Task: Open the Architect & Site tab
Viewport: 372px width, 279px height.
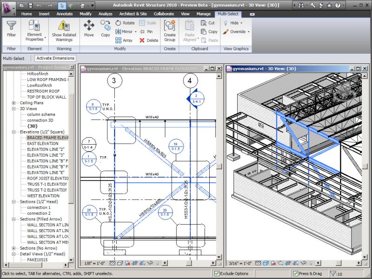Action: coord(133,14)
